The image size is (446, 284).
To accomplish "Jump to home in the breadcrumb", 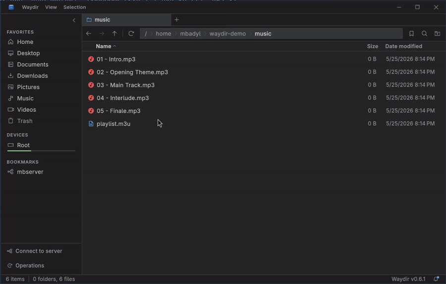I will pyautogui.click(x=163, y=34).
